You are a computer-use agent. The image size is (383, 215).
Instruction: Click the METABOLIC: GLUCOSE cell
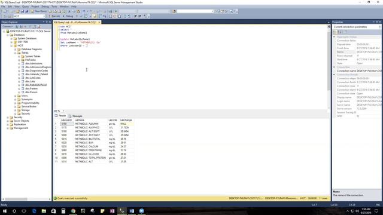[91, 154]
